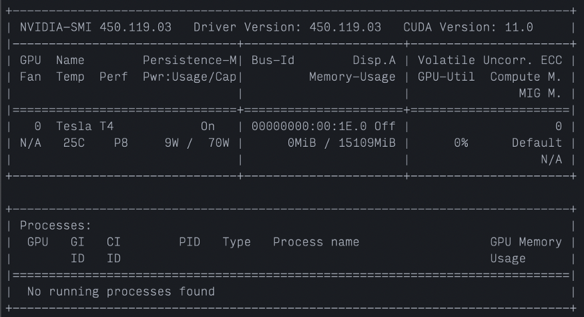Screen dimensions: 584x317
Task: Click the Bus-Id column header
Action: [x=273, y=61]
